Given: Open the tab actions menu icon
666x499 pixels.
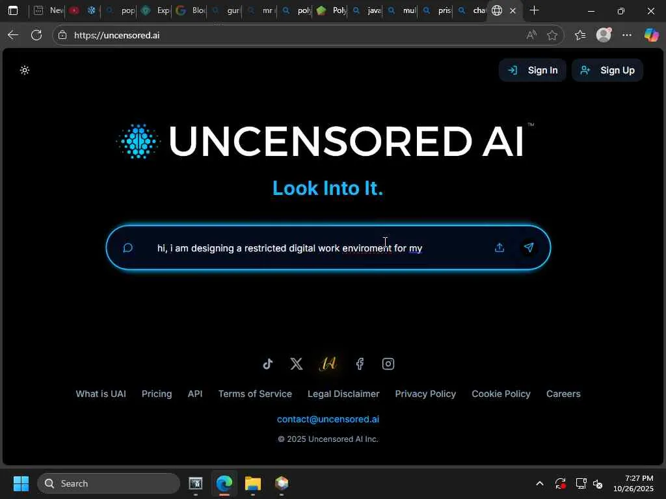Looking at the screenshot, I should click(13, 10).
